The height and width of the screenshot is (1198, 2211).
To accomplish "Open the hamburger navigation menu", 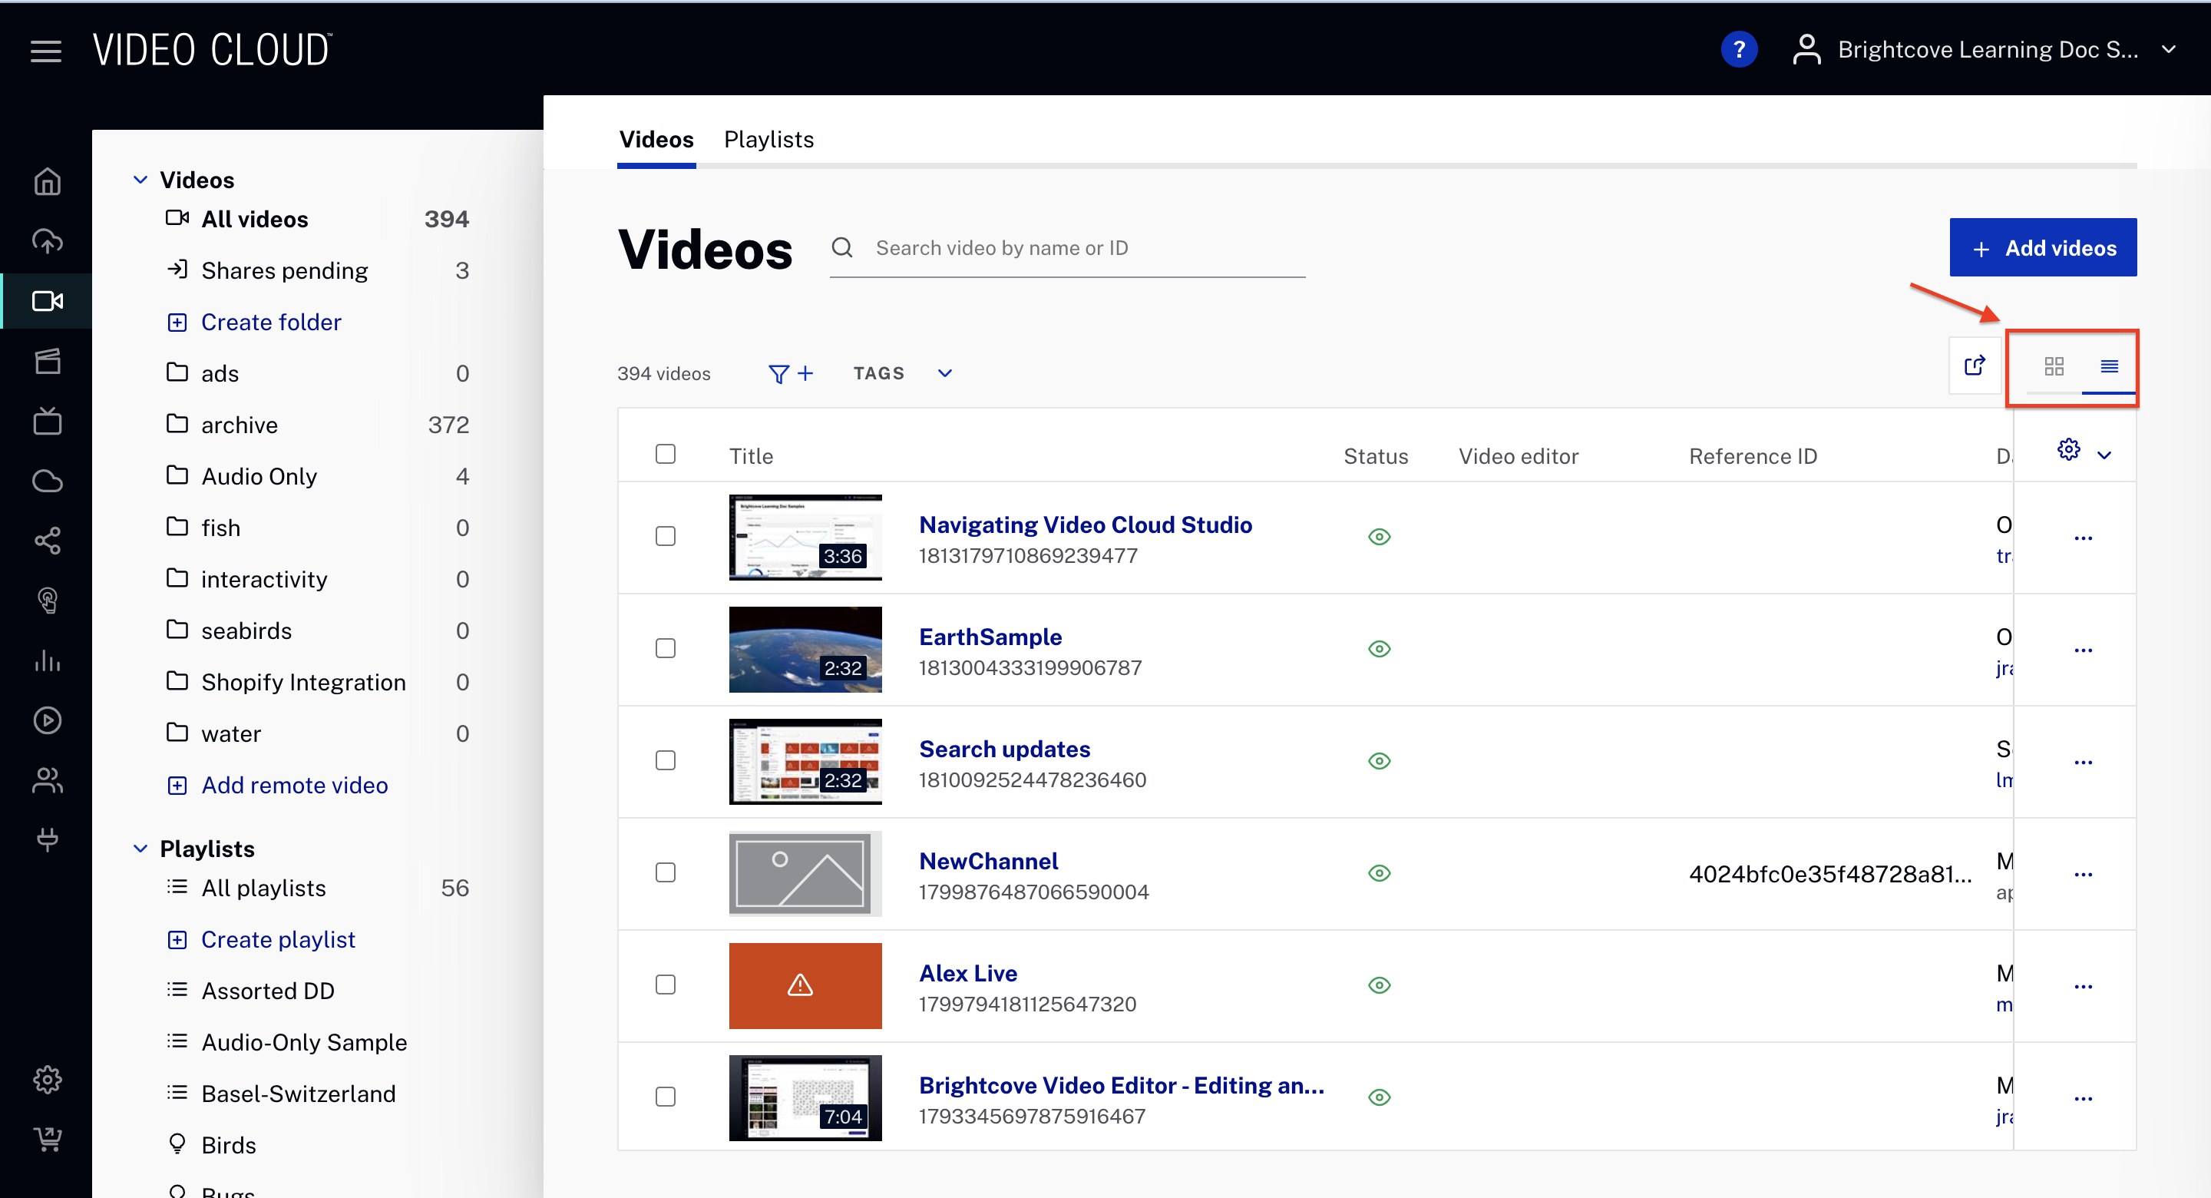I will (x=45, y=51).
